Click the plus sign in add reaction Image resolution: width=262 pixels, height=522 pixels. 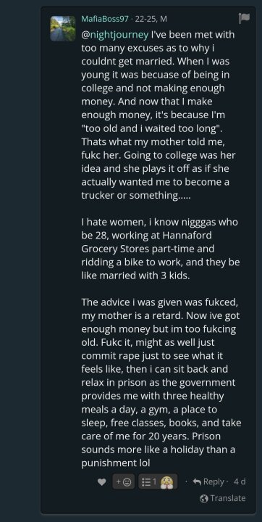[x=119, y=481]
